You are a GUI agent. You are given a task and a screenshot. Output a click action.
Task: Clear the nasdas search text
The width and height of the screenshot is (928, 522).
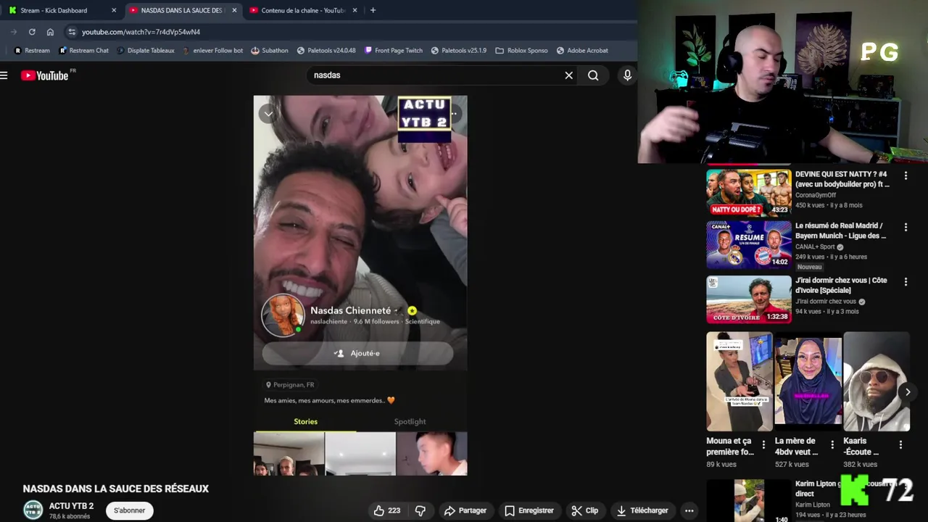(569, 75)
